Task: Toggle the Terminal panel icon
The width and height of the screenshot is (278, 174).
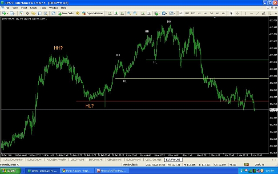Action: click(x=40, y=13)
